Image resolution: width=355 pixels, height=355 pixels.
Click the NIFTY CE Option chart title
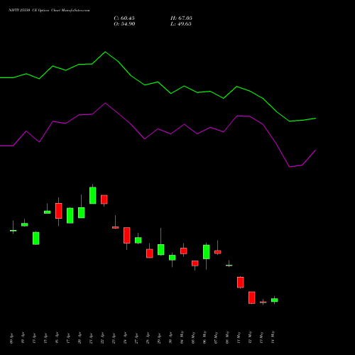click(x=49, y=11)
